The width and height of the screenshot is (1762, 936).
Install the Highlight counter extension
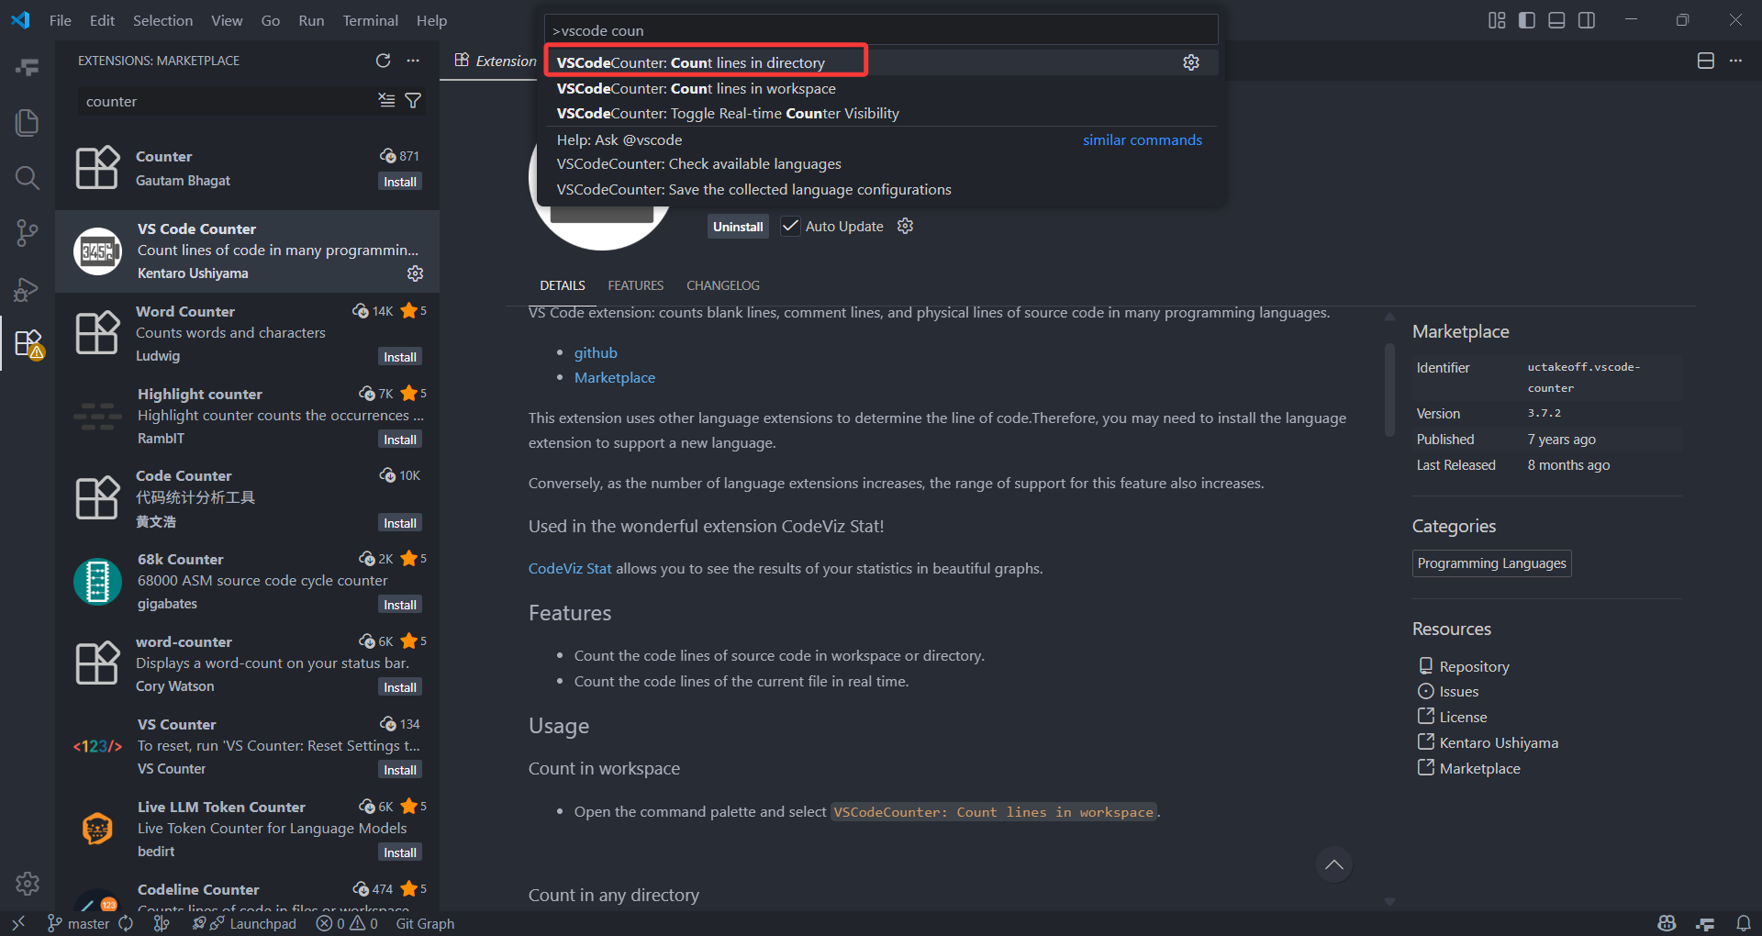pyautogui.click(x=400, y=440)
